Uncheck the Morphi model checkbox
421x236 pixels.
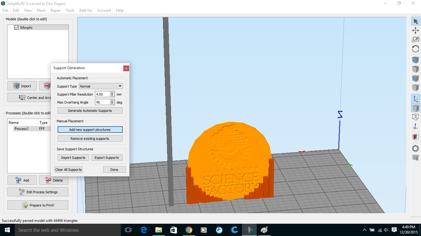[17, 28]
